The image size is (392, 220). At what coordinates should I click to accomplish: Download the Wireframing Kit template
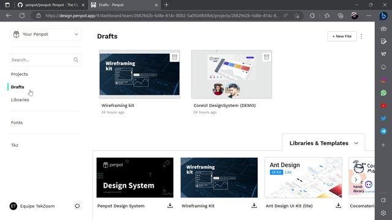[254, 205]
